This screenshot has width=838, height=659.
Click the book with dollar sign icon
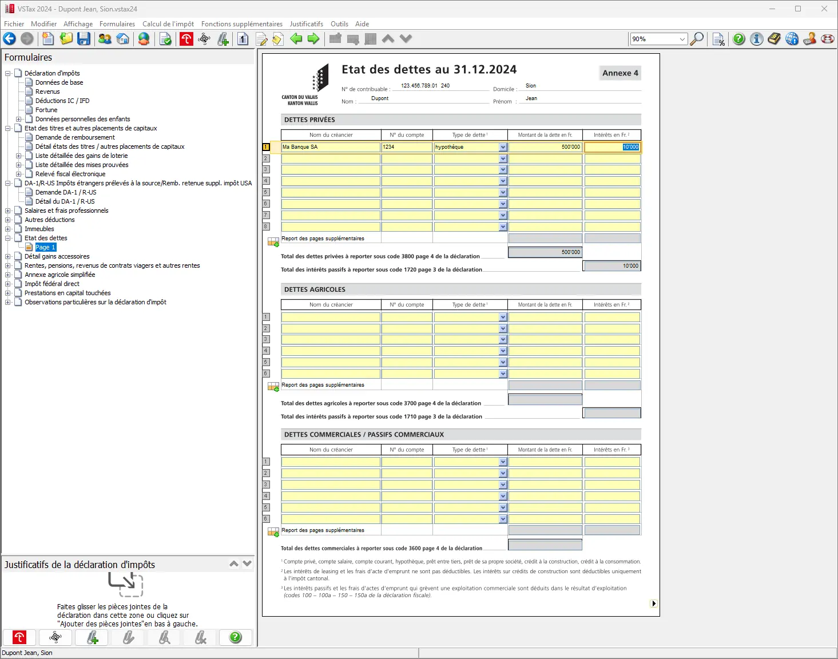[775, 39]
